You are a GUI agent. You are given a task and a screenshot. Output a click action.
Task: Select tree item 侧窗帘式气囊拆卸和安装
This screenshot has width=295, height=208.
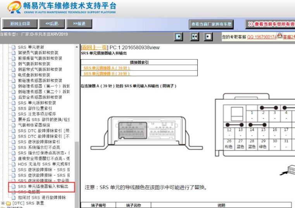point(40,69)
